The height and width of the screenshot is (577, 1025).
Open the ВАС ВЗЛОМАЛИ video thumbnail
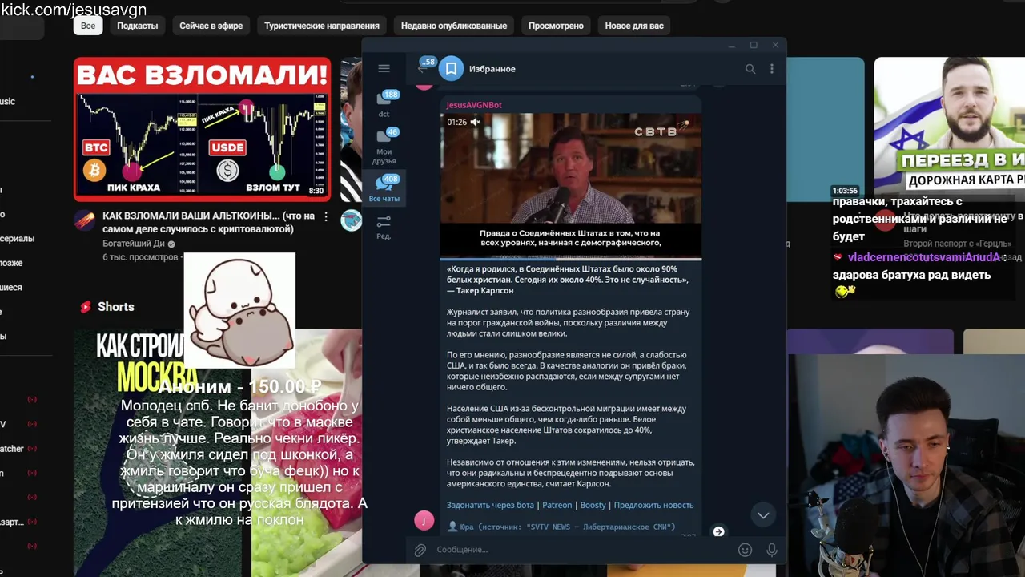(202, 128)
